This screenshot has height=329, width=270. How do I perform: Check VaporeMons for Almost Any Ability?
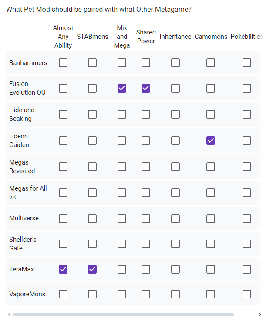click(63, 294)
